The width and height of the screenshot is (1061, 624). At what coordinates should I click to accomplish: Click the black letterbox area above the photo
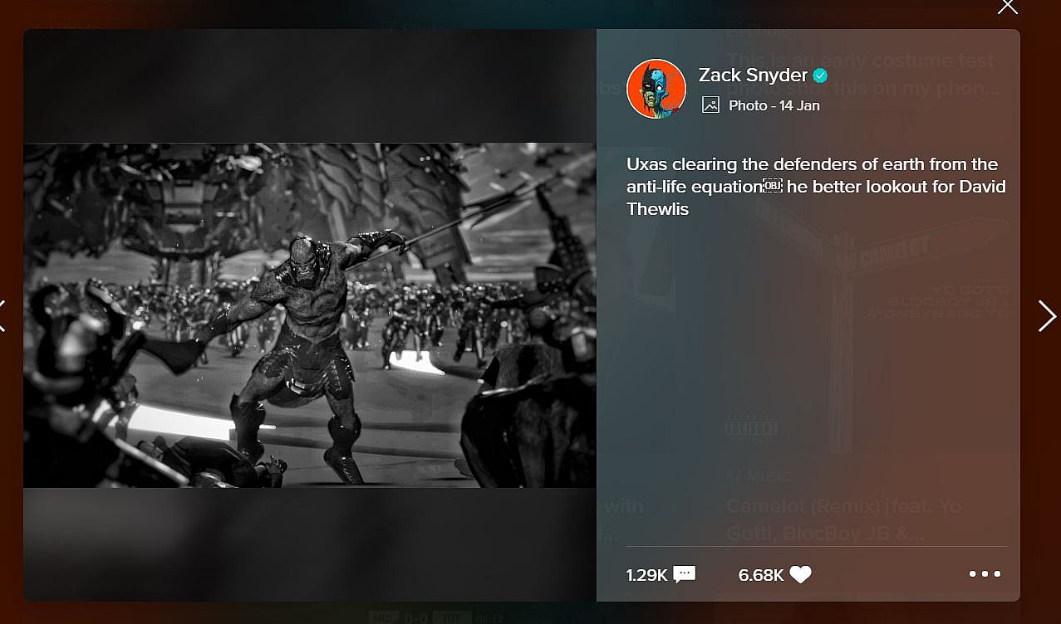(309, 86)
